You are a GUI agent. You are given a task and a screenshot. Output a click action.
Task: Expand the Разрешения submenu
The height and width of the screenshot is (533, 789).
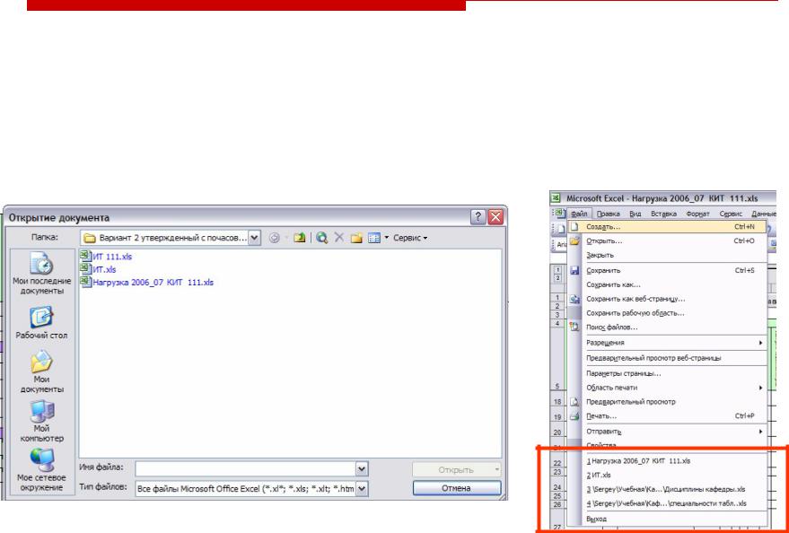(760, 343)
